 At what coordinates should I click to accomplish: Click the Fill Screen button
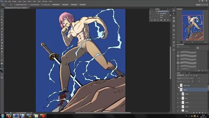[x=74, y=5]
